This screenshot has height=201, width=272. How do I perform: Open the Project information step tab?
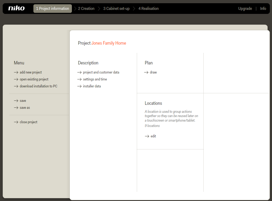click(x=53, y=9)
